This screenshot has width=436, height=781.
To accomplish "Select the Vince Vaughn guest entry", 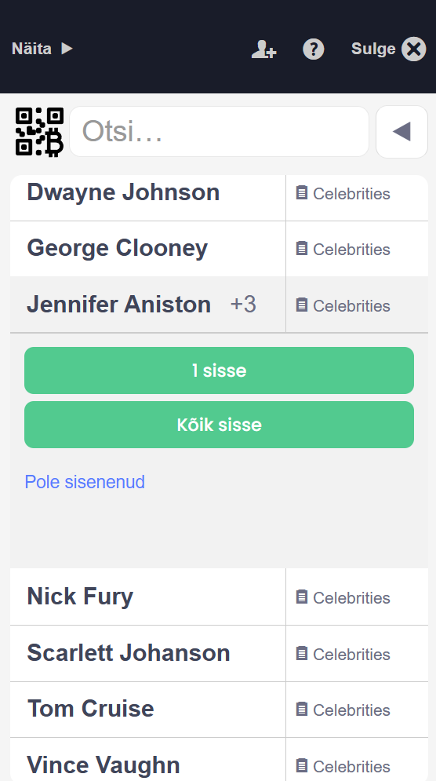I will click(x=148, y=760).
